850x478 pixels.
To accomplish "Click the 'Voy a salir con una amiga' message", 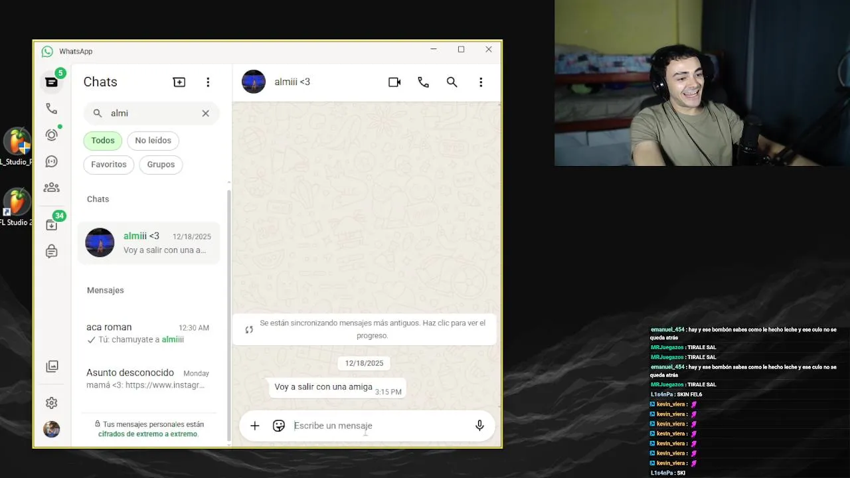I will (x=337, y=388).
